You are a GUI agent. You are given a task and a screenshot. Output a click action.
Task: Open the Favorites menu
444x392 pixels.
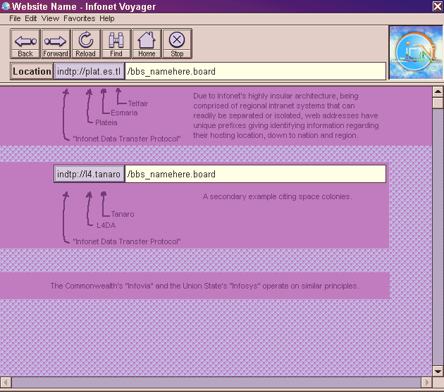(x=79, y=18)
